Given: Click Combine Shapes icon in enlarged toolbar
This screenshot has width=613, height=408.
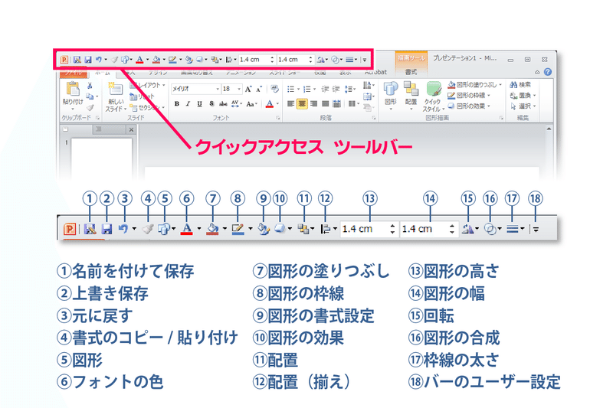Looking at the screenshot, I should pos(490,229).
